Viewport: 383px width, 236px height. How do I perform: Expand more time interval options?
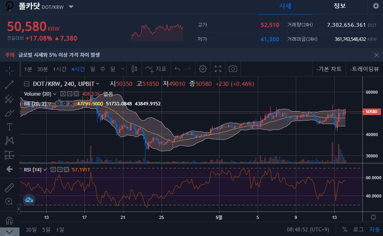coord(123,69)
